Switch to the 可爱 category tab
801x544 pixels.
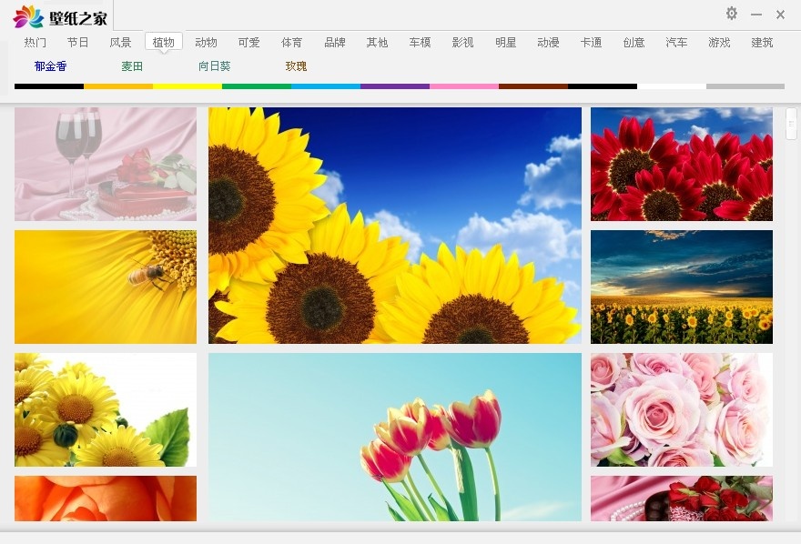coord(248,43)
